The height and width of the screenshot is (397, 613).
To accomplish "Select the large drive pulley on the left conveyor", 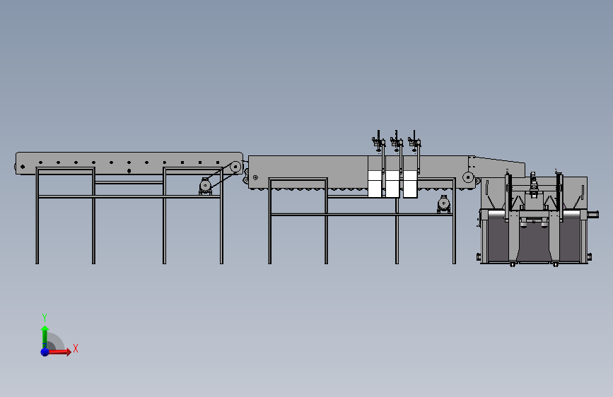I will pyautogui.click(x=235, y=167).
